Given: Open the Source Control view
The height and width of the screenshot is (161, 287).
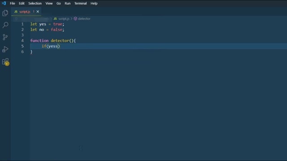Looking at the screenshot, I should point(5,37).
